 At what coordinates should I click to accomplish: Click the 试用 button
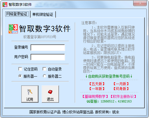coord(30,94)
